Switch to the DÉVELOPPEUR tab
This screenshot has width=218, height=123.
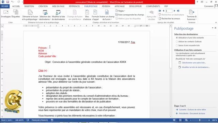(135, 6)
